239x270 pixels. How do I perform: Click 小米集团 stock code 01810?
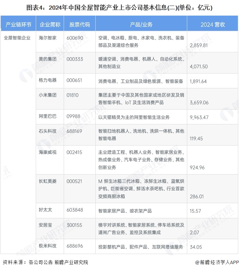[73, 95]
